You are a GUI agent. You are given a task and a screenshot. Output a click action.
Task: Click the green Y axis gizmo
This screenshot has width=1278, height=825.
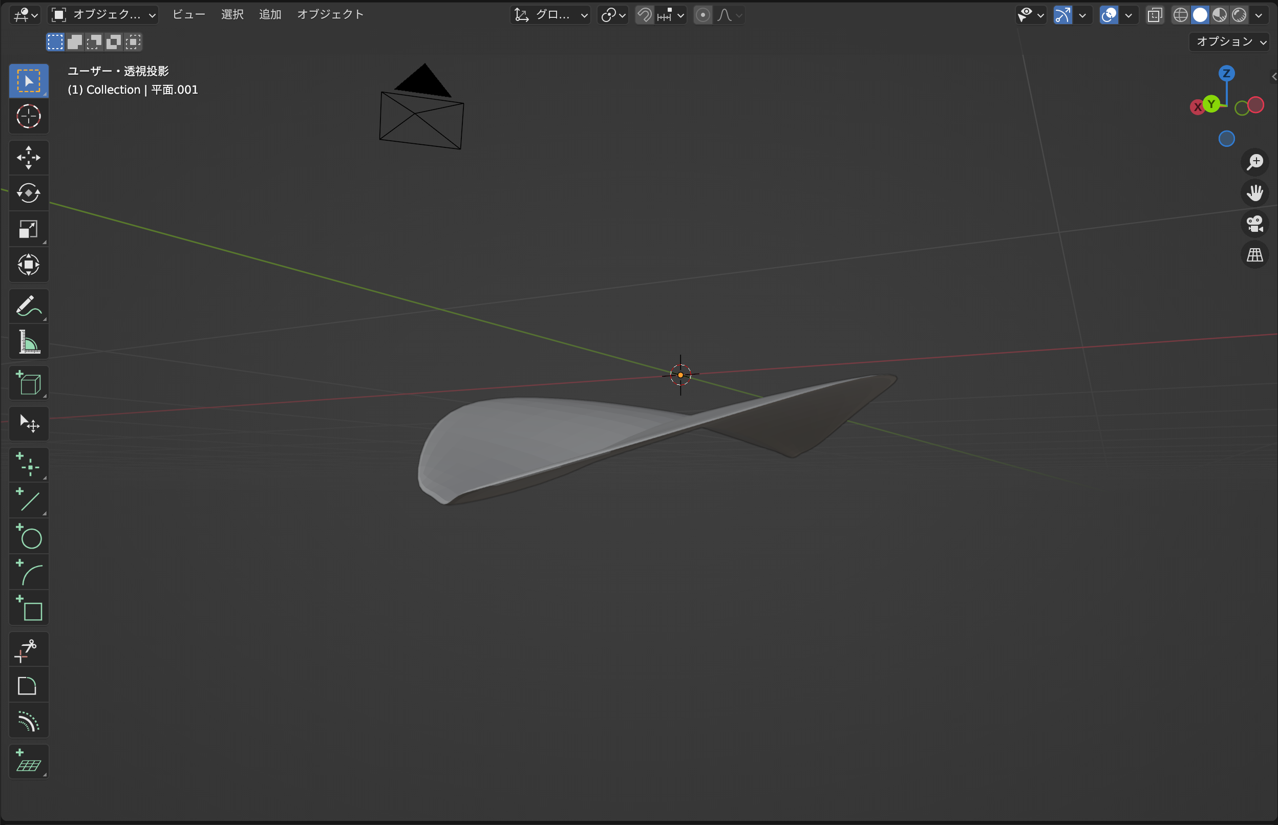[1211, 104]
